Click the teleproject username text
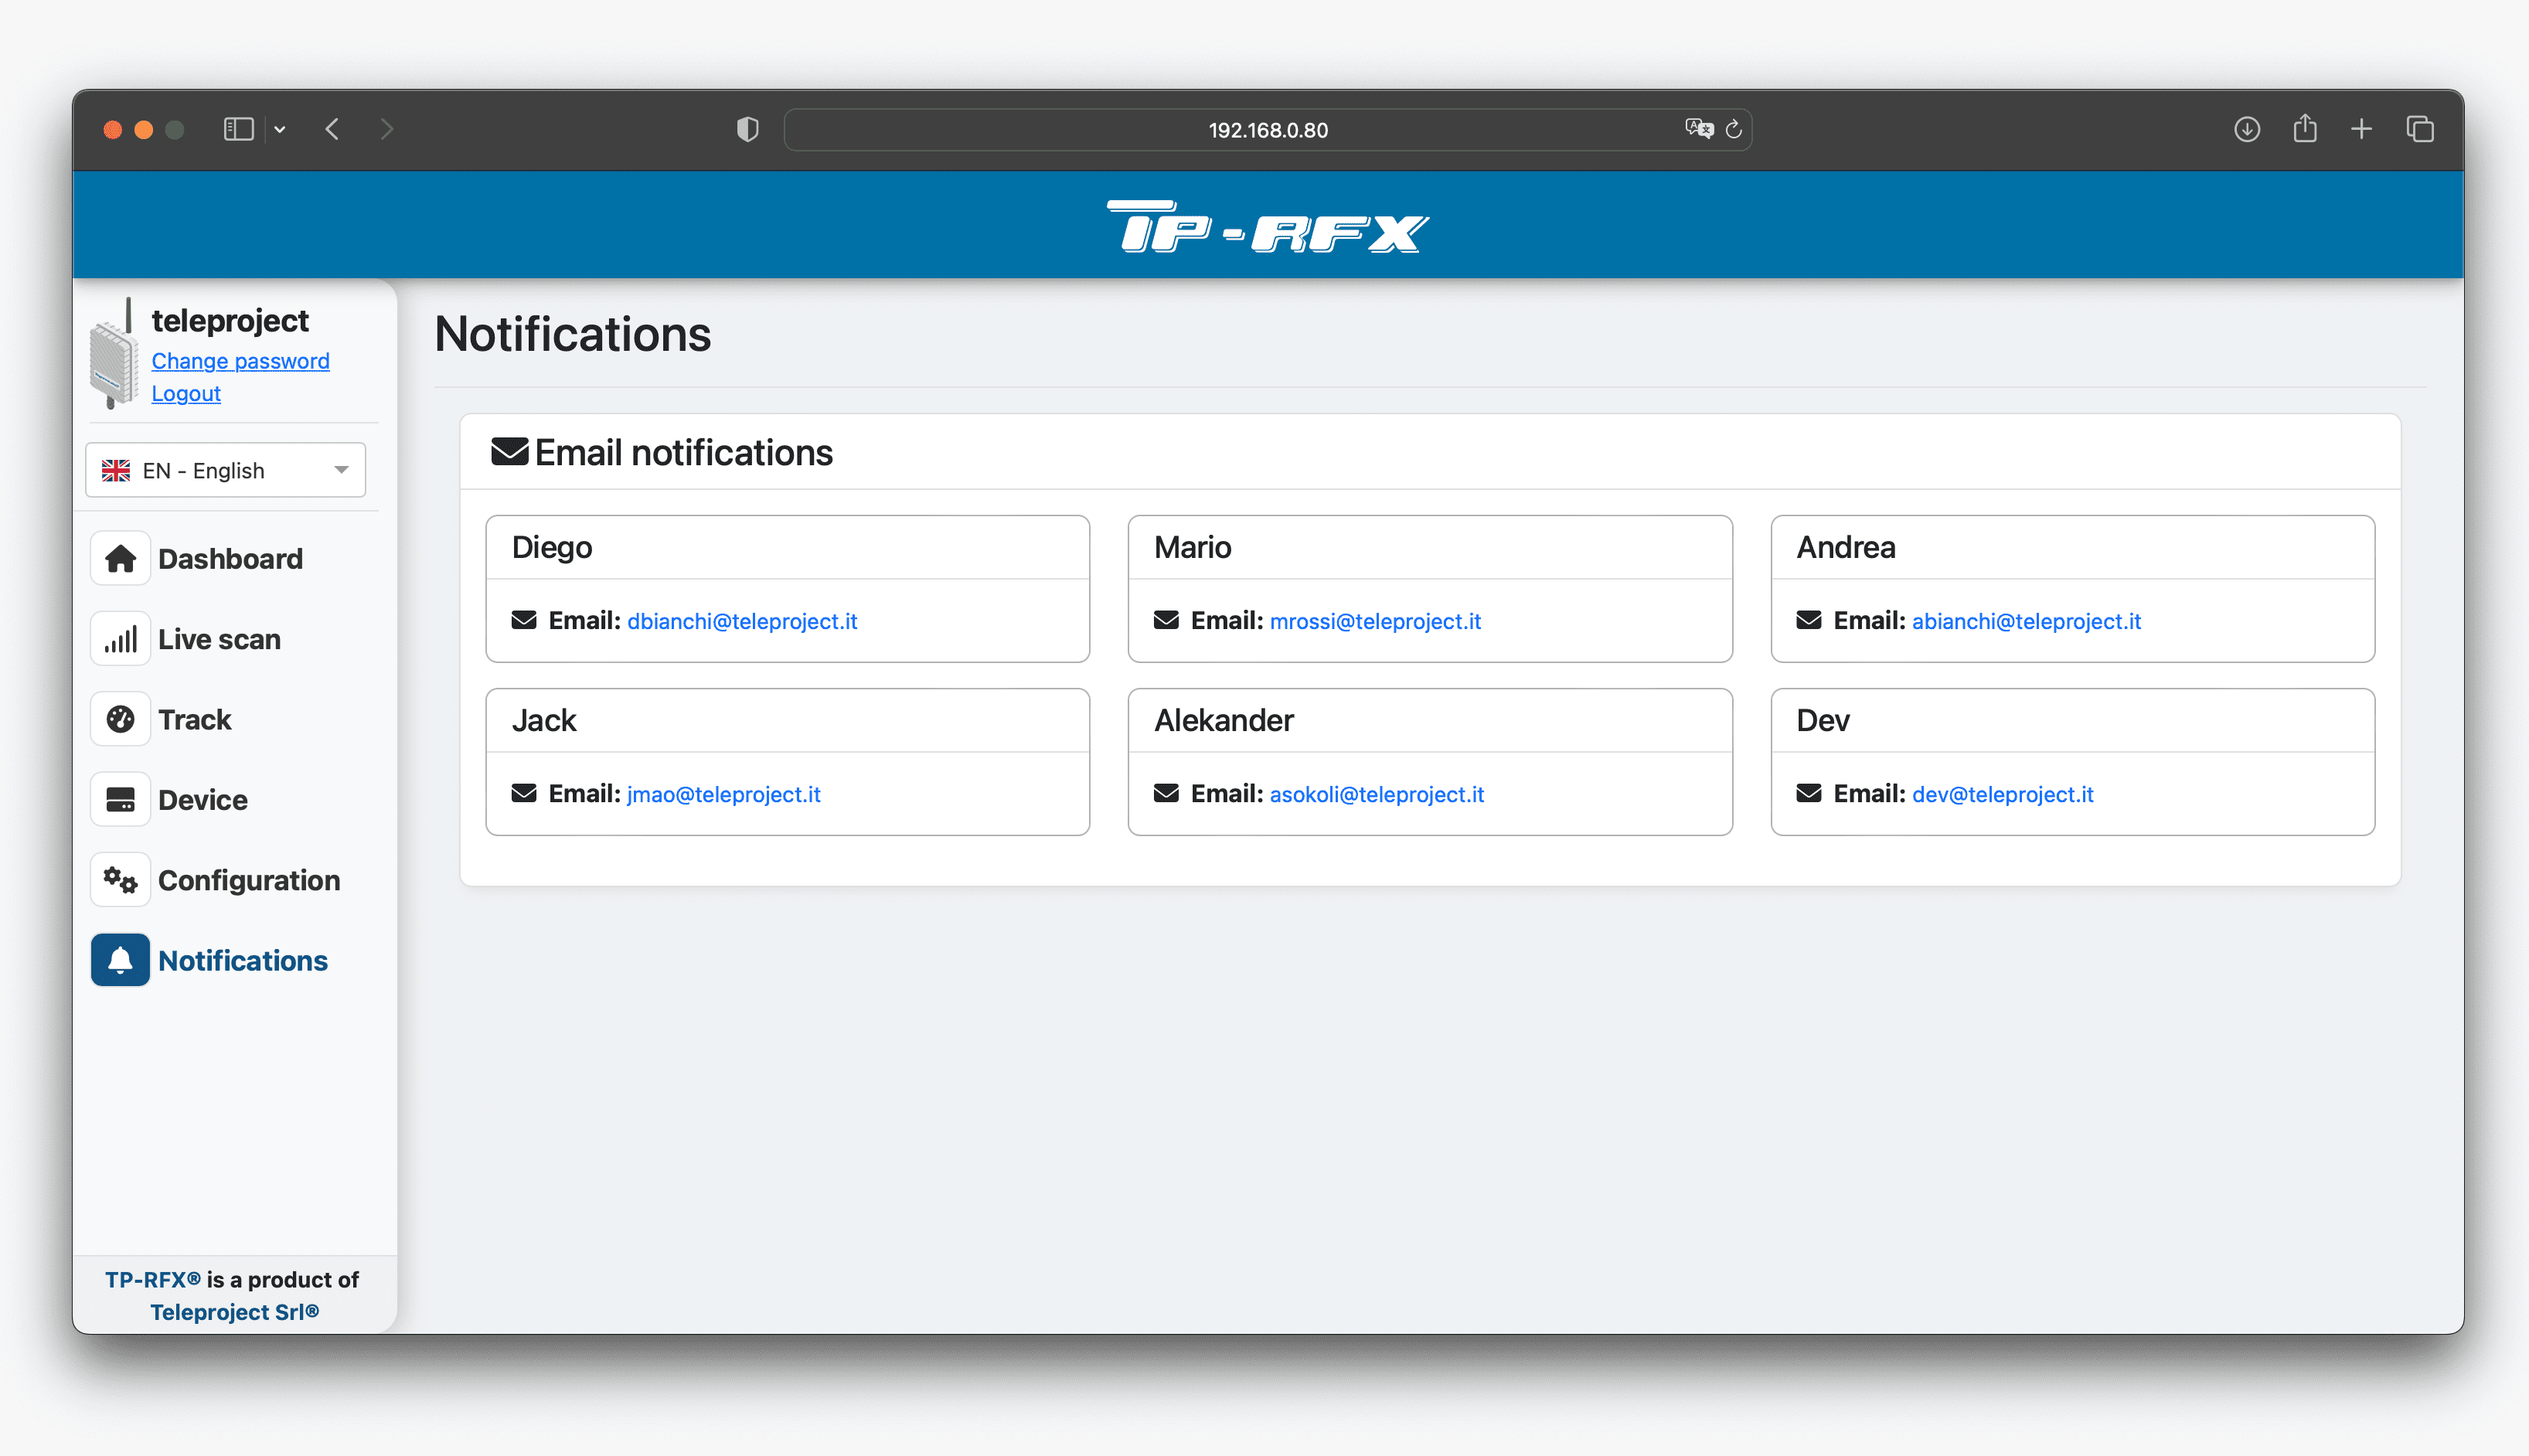This screenshot has height=1456, width=2529. tap(230, 320)
